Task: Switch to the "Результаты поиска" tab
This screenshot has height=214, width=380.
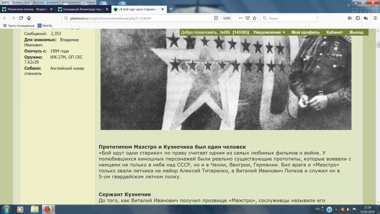Action: click(x=28, y=9)
